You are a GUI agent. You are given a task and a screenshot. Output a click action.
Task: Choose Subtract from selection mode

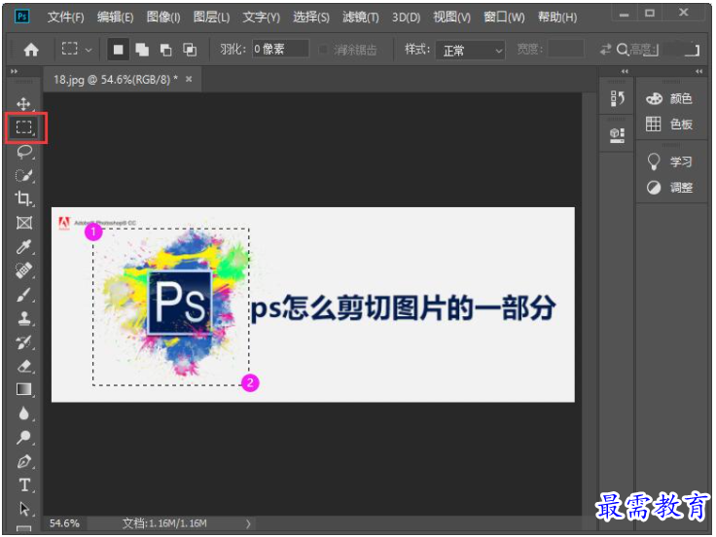click(x=165, y=50)
